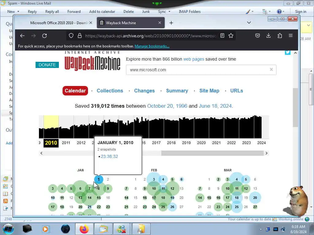
Task: Open the Collections view
Action: tap(110, 91)
